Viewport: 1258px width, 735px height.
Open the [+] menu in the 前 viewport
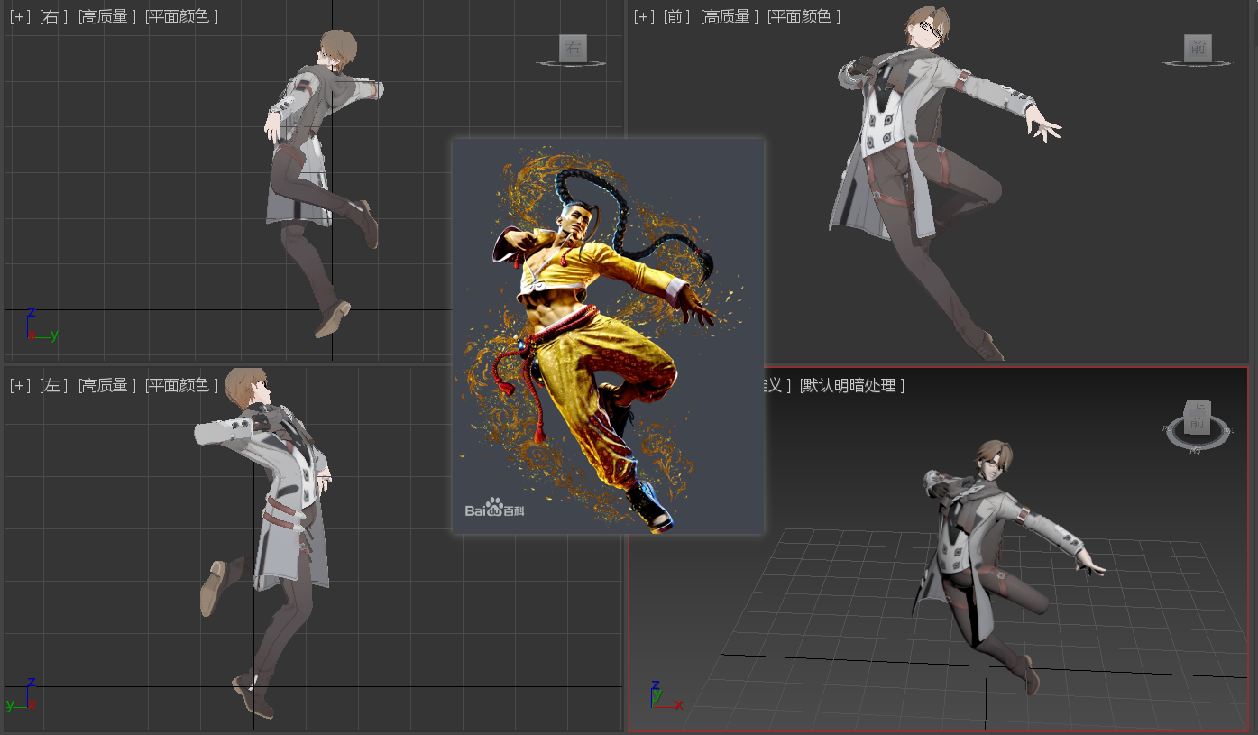[x=644, y=16]
